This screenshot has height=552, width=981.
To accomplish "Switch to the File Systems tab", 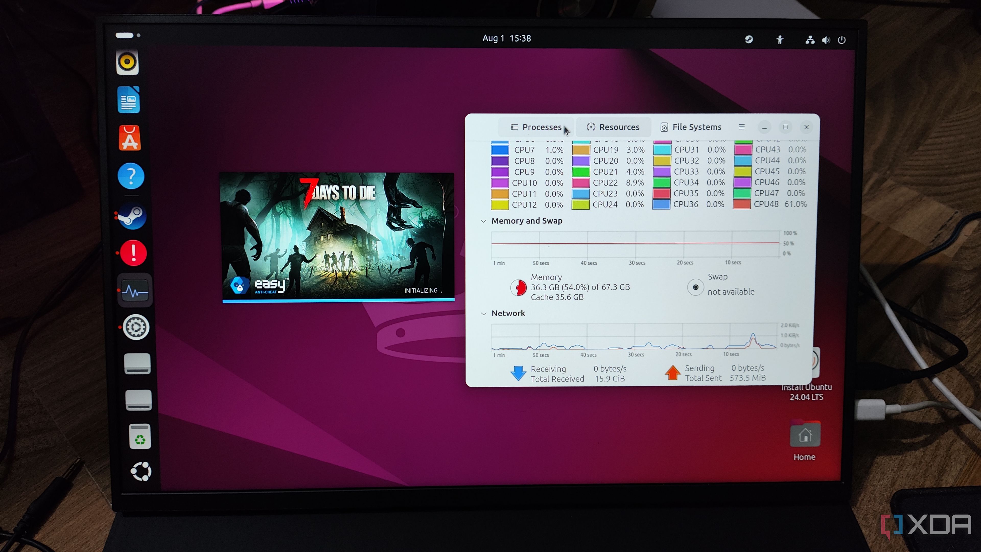I will point(691,127).
